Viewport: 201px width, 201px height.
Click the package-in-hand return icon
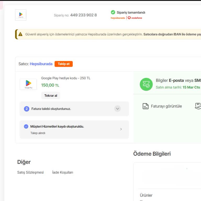[198, 106]
